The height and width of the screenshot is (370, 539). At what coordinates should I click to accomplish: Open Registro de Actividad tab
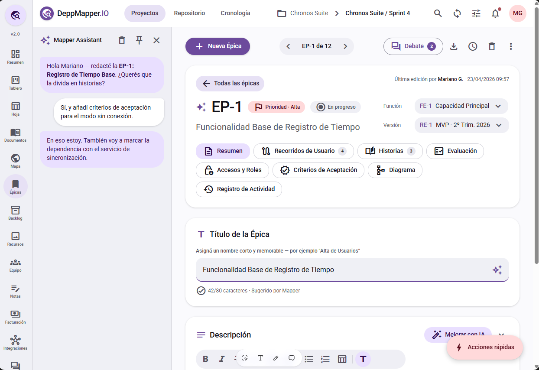pyautogui.click(x=239, y=189)
